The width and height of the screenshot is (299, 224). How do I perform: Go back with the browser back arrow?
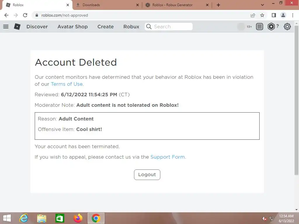point(6,15)
